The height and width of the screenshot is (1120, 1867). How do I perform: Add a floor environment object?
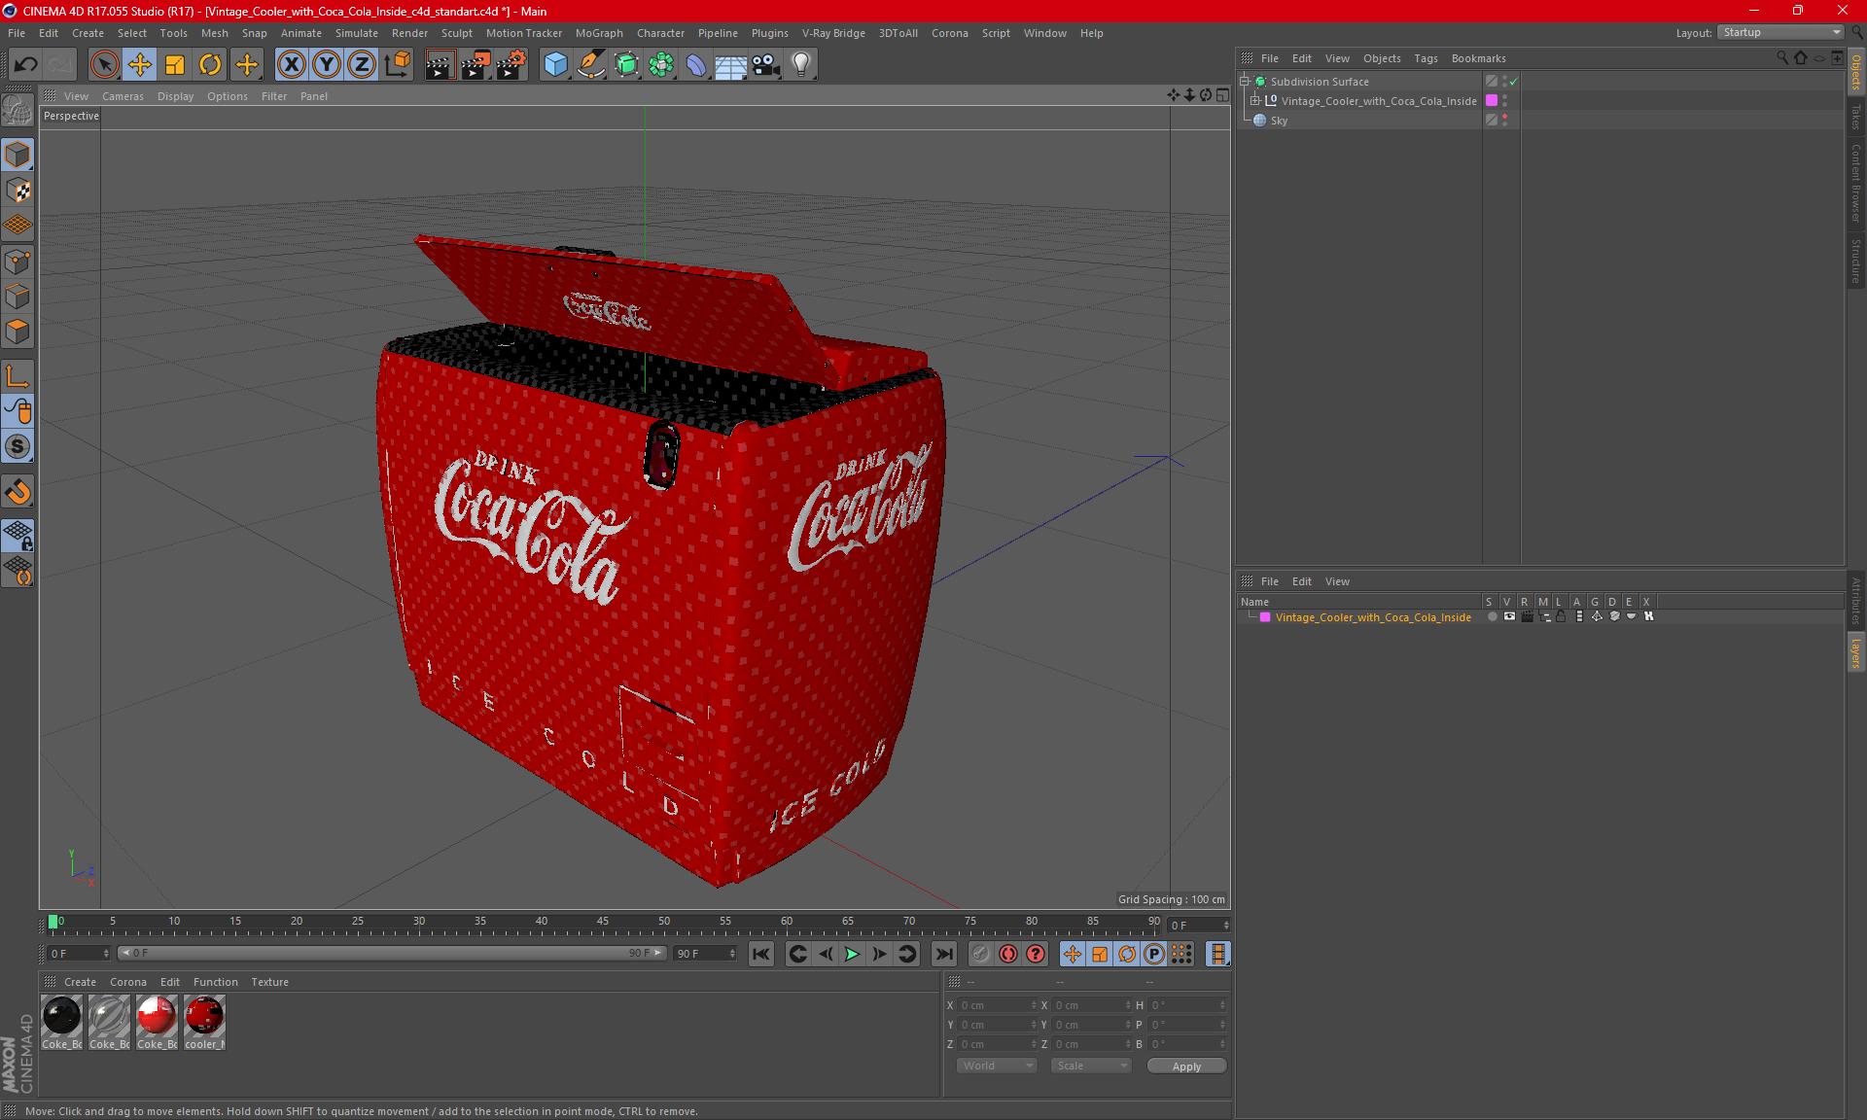pyautogui.click(x=731, y=65)
